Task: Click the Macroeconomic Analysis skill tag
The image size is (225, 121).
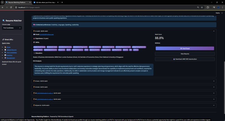Action: [52, 47]
